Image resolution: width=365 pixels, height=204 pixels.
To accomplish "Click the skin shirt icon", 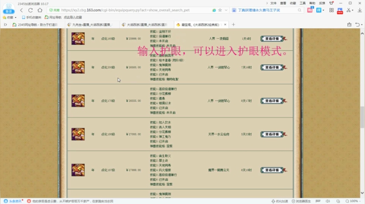I will coord(332,3).
